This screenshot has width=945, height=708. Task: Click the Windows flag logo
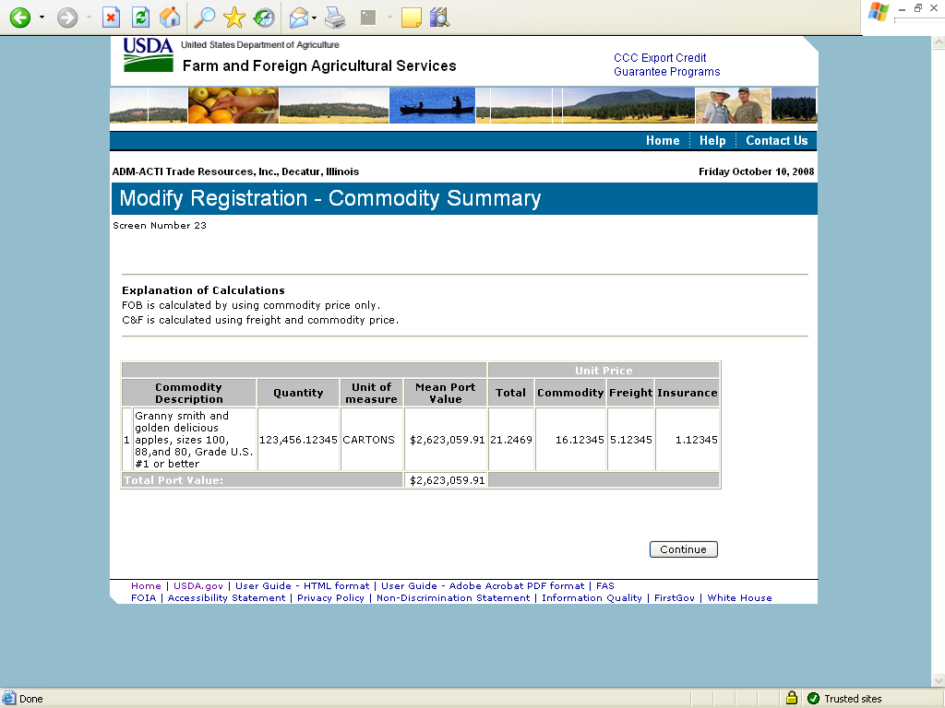tap(879, 12)
